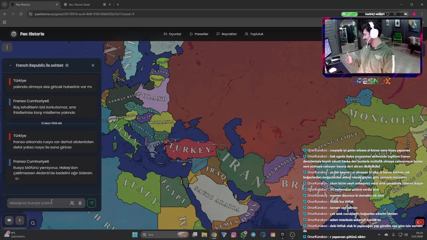Screen dimensions: 427x240
Task: Open OBS Studio from taskbar
Action: coord(293,235)
